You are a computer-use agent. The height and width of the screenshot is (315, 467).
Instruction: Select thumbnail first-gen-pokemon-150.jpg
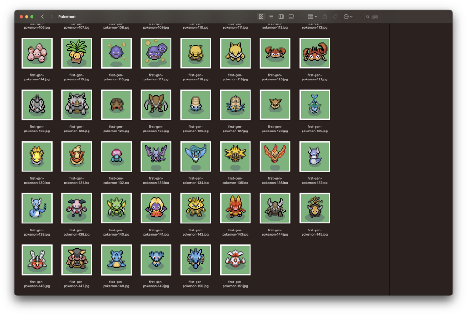[196, 260]
